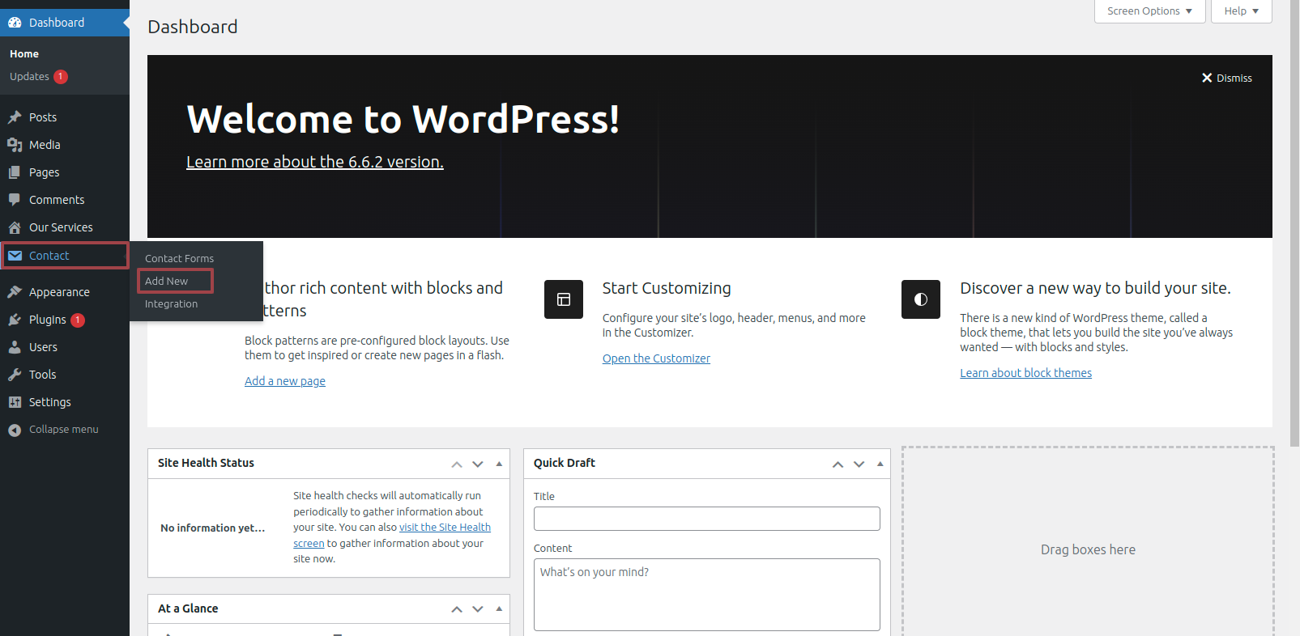Click the Tools wrench icon
This screenshot has height=636, width=1300.
tap(15, 375)
